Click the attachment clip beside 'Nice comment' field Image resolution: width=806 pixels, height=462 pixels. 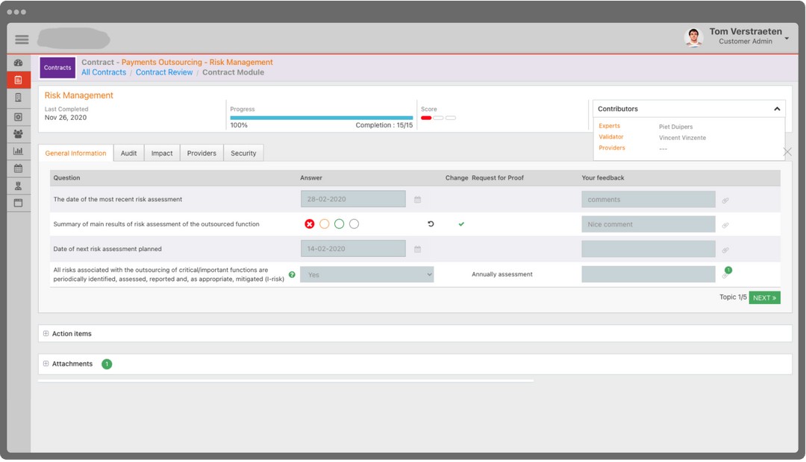tap(725, 225)
